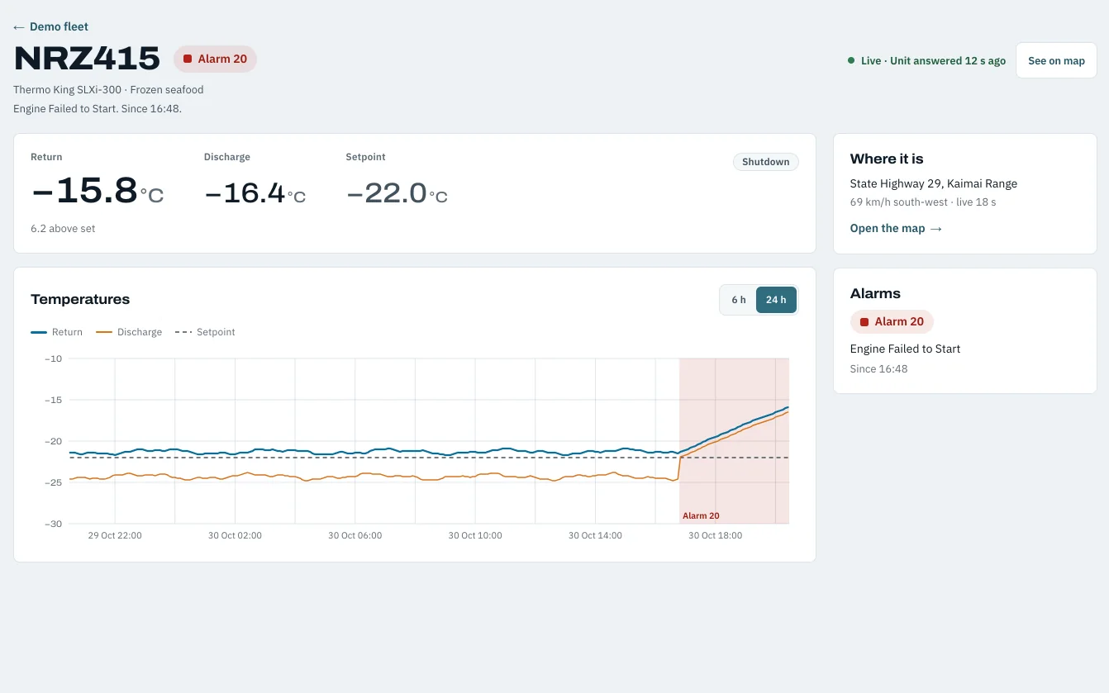Viewport: 1109px width, 693px height.
Task: Click the Shutdown status pill
Action: (765, 162)
